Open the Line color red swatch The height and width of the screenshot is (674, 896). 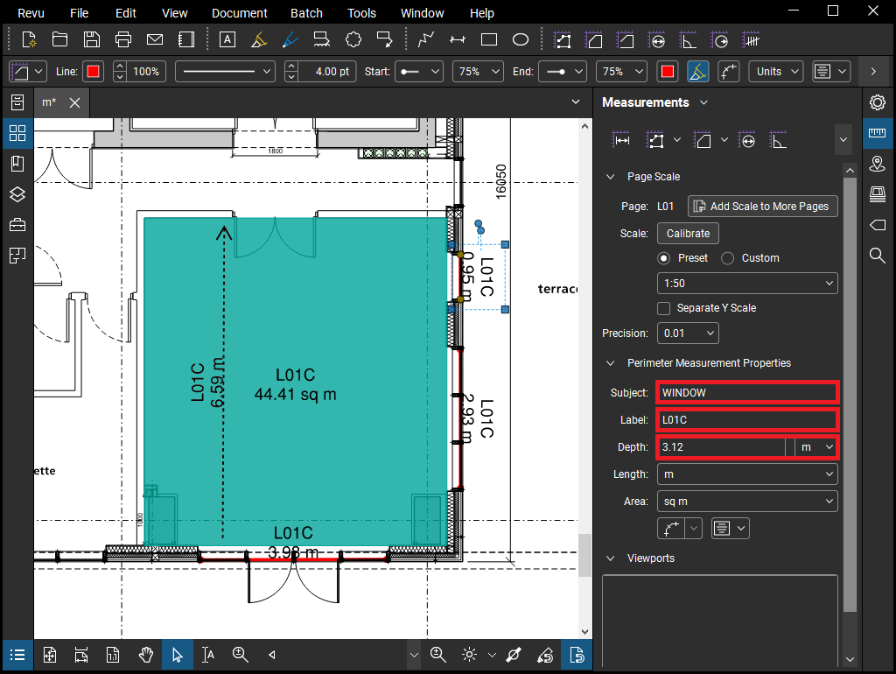point(93,72)
